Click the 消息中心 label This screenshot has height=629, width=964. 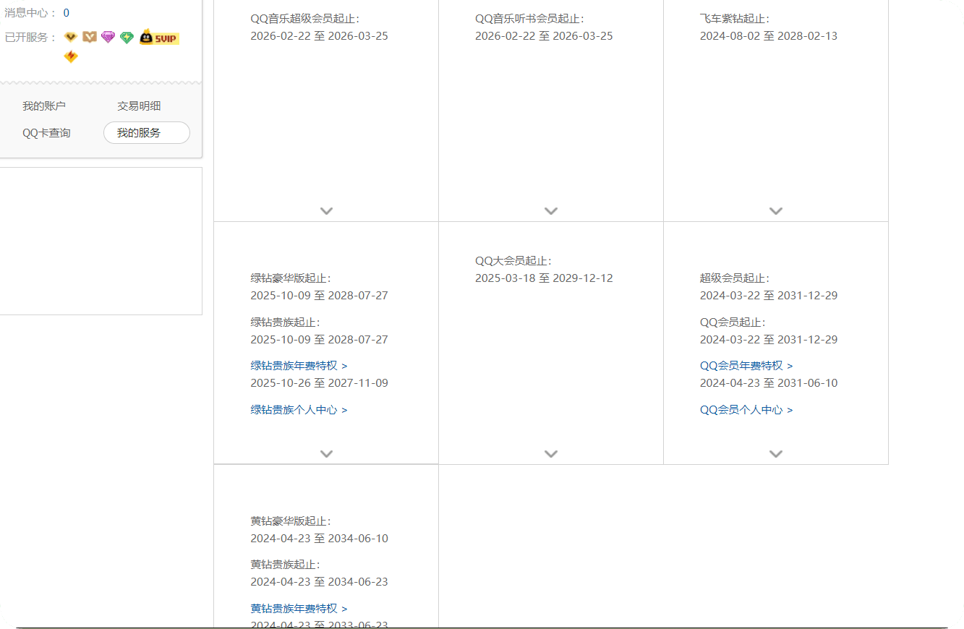click(30, 13)
